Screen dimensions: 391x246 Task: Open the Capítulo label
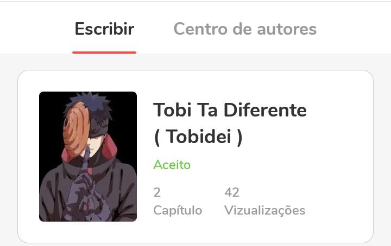coord(178,210)
